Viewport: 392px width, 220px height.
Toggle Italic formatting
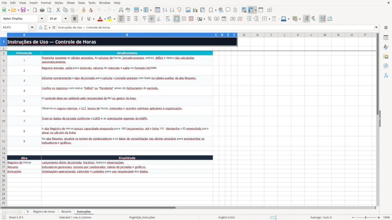82,19
